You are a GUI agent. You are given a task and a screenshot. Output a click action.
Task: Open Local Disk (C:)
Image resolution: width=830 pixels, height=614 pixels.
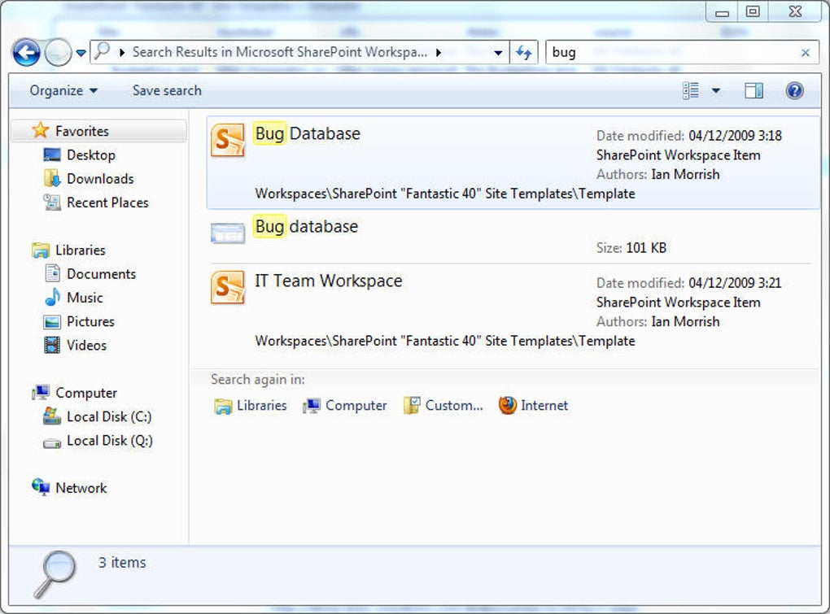[109, 416]
